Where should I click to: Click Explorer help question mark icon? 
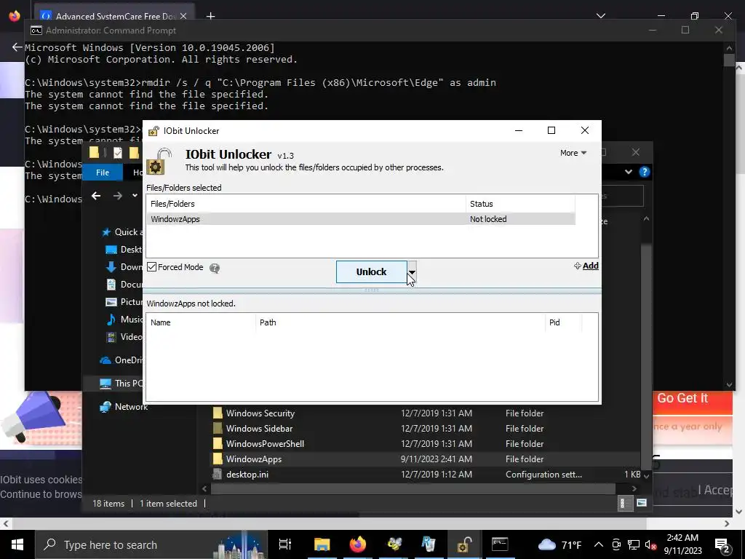tap(645, 172)
